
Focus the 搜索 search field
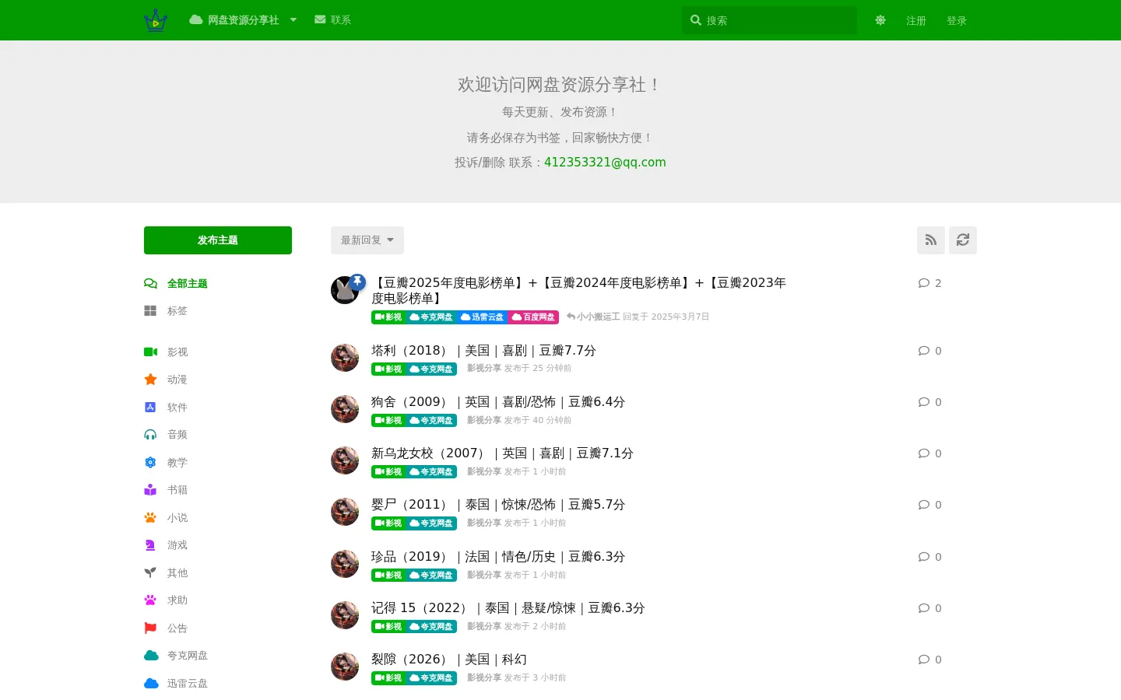(x=769, y=20)
